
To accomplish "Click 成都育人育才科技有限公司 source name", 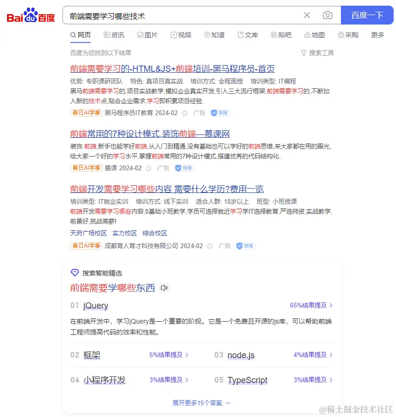I will (141, 246).
